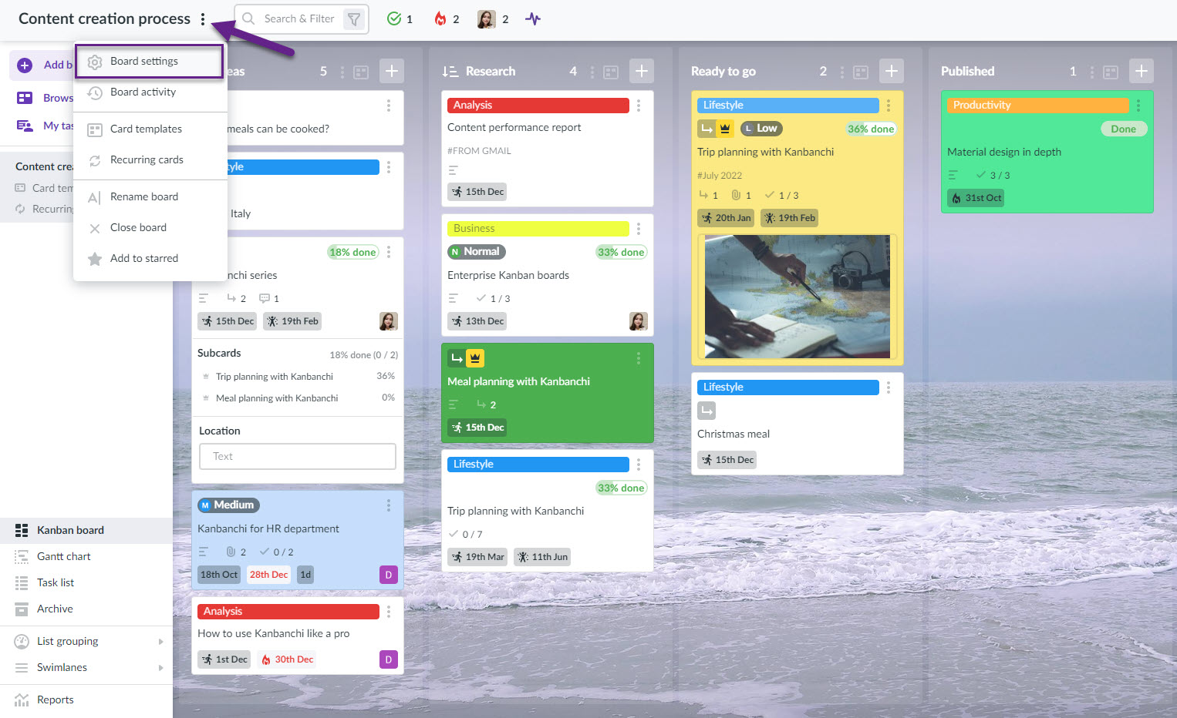Add a card to Ready to go list
Viewport: 1177px width, 718px height.
[892, 71]
